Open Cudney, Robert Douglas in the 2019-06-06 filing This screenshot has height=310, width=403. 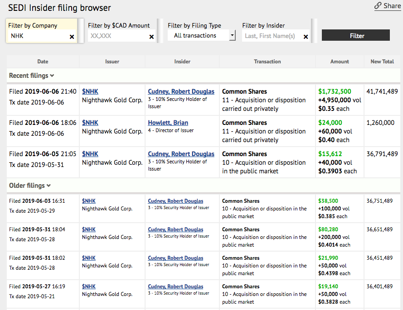coord(181,91)
